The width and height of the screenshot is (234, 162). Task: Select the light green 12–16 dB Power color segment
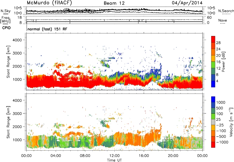(213, 65)
